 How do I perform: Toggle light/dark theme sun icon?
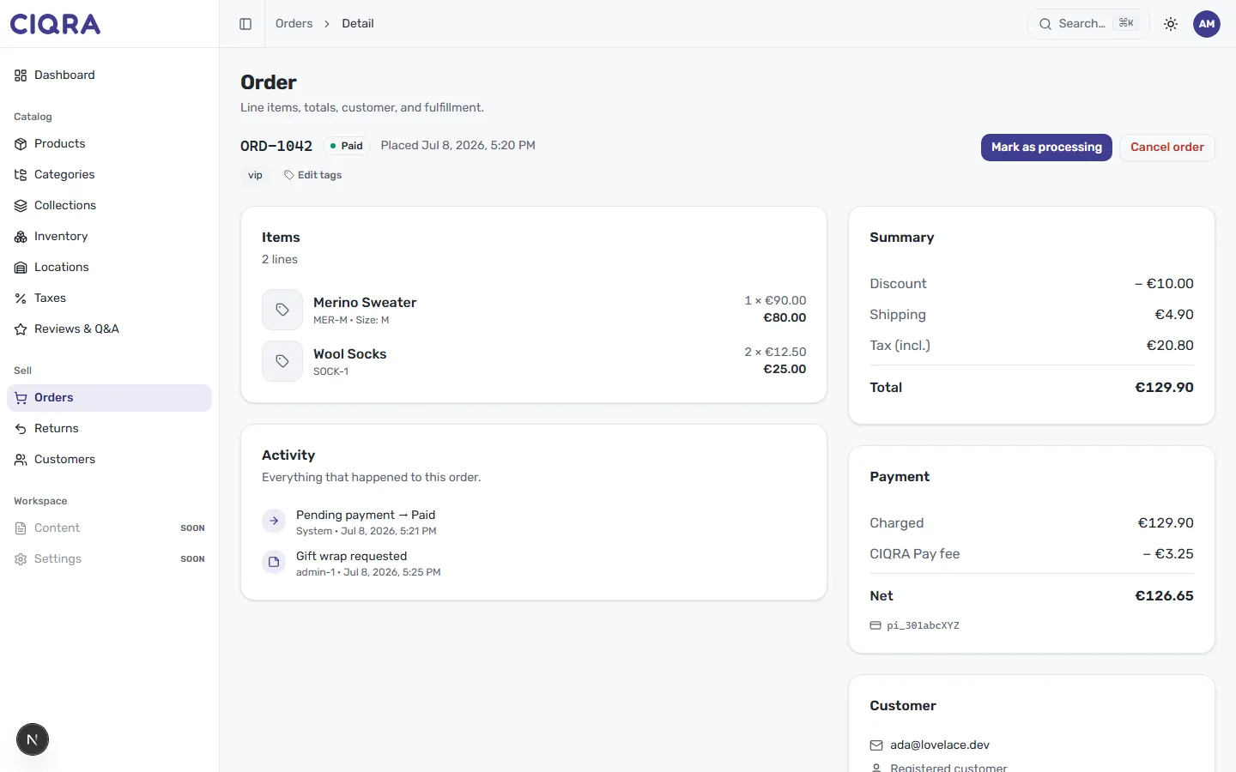point(1171,24)
